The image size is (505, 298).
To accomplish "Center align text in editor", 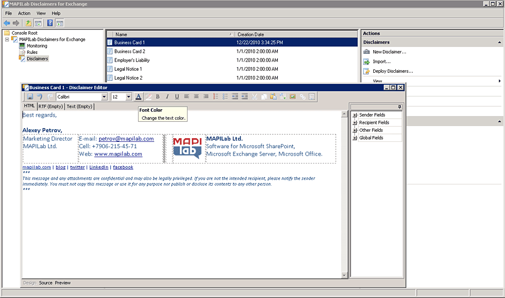I will click(196, 97).
